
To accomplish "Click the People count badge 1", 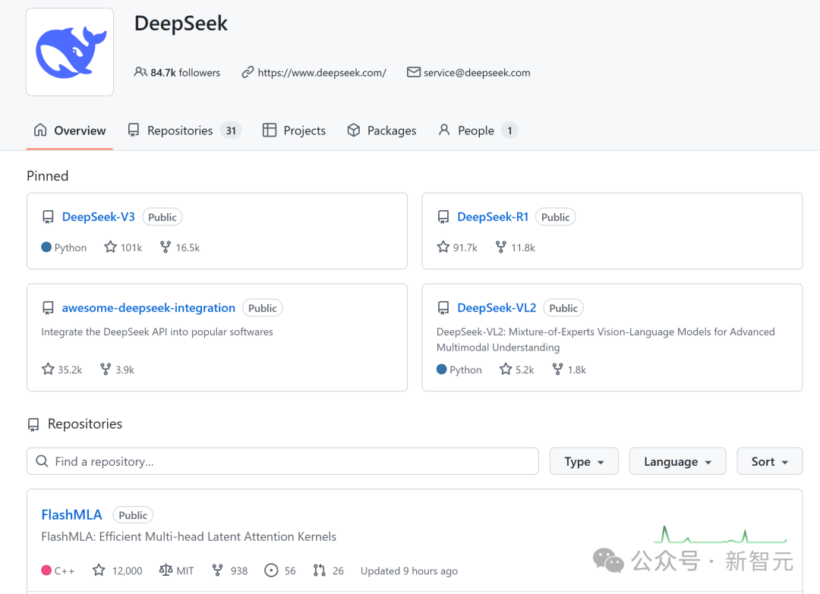I will pyautogui.click(x=509, y=130).
